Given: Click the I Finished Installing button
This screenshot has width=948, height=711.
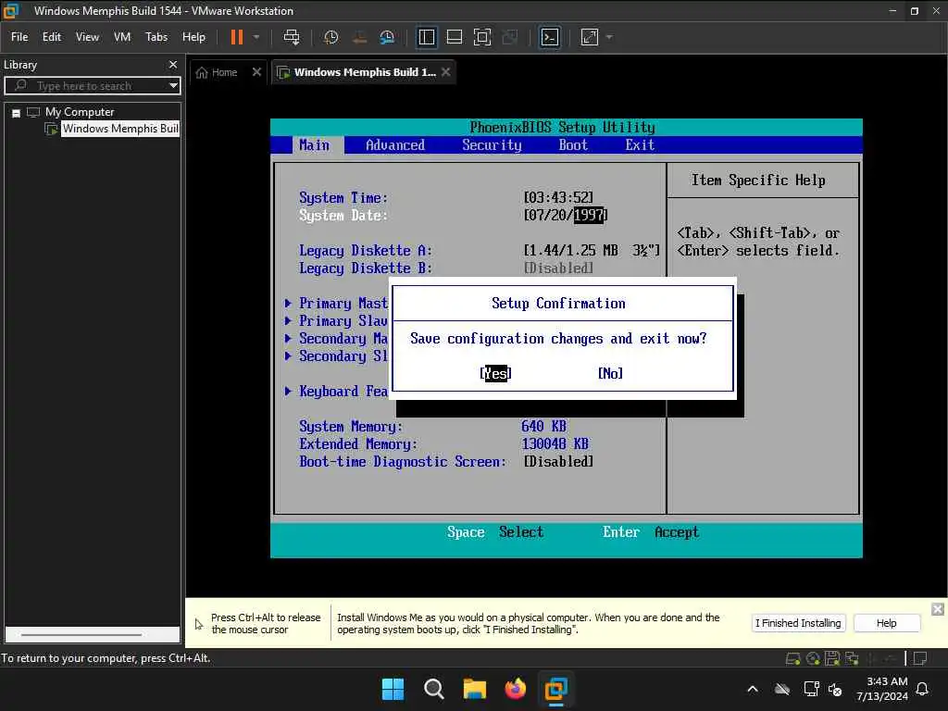Looking at the screenshot, I should pos(798,623).
